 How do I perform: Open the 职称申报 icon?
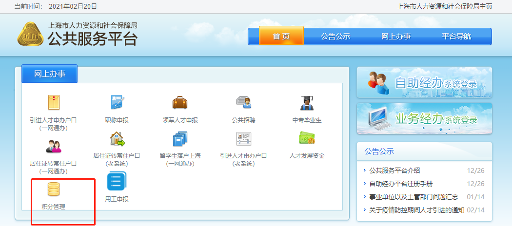click(x=117, y=103)
